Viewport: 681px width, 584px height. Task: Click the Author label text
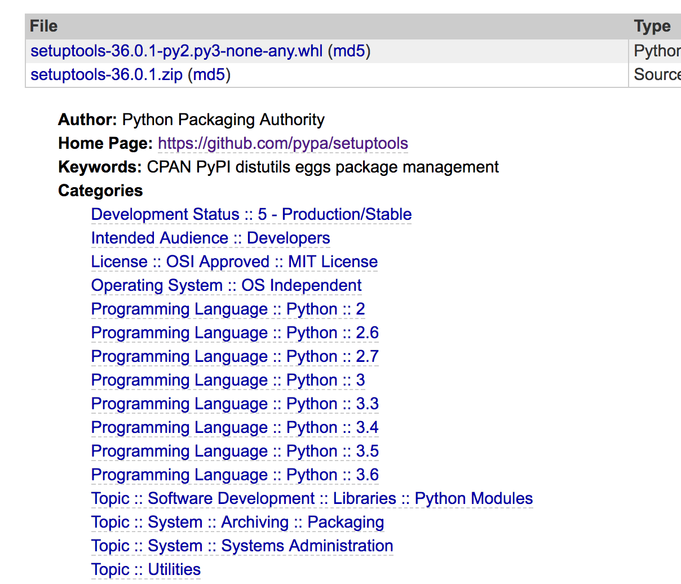tap(87, 120)
